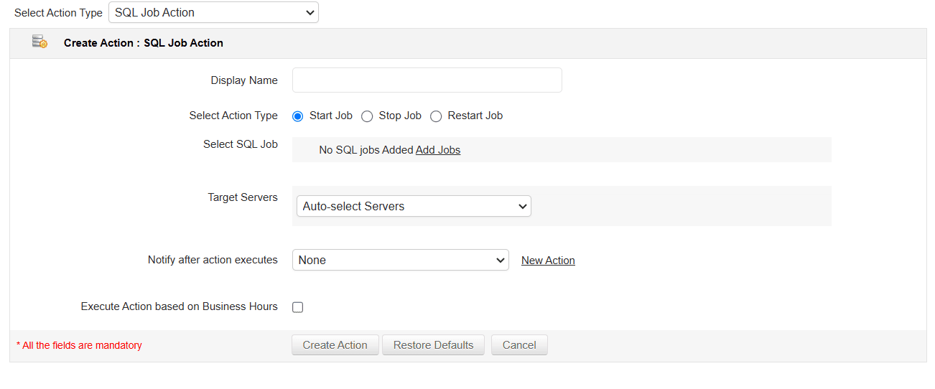The height and width of the screenshot is (389, 935).
Task: Expand the Auto-select Servers dropdown
Action: point(414,206)
